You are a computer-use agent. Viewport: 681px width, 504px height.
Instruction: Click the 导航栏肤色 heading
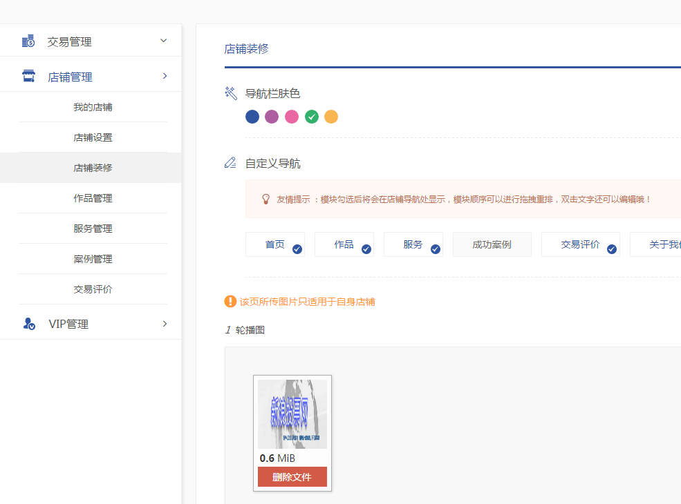pyautogui.click(x=273, y=93)
